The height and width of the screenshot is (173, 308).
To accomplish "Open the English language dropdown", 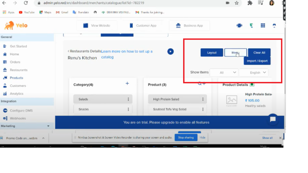I will tap(254, 72).
